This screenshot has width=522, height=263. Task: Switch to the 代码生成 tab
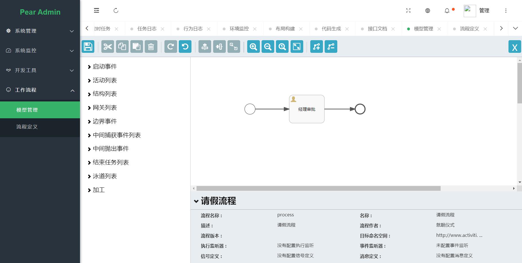click(331, 29)
